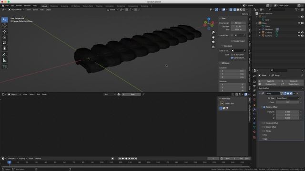Select the Add Cube tool
This screenshot has height=171, width=305.
coord(4,66)
